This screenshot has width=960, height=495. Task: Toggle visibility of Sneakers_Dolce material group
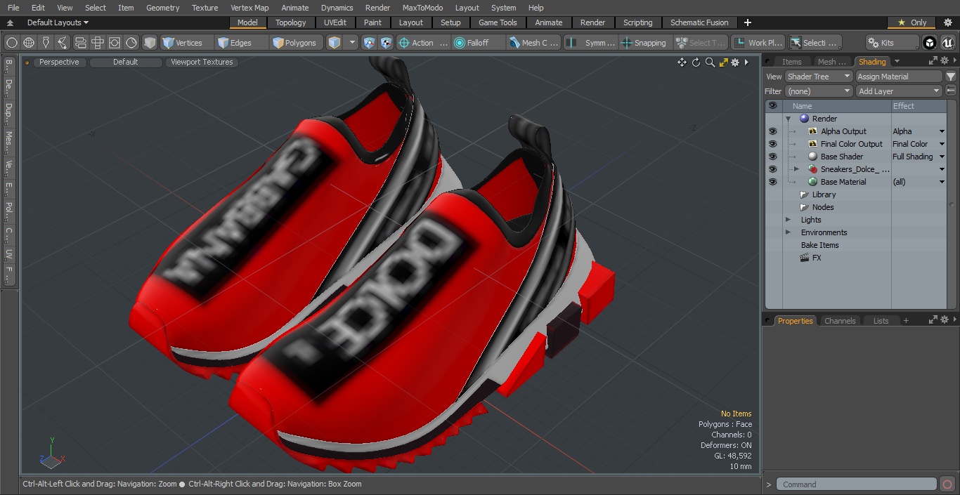[x=772, y=169]
